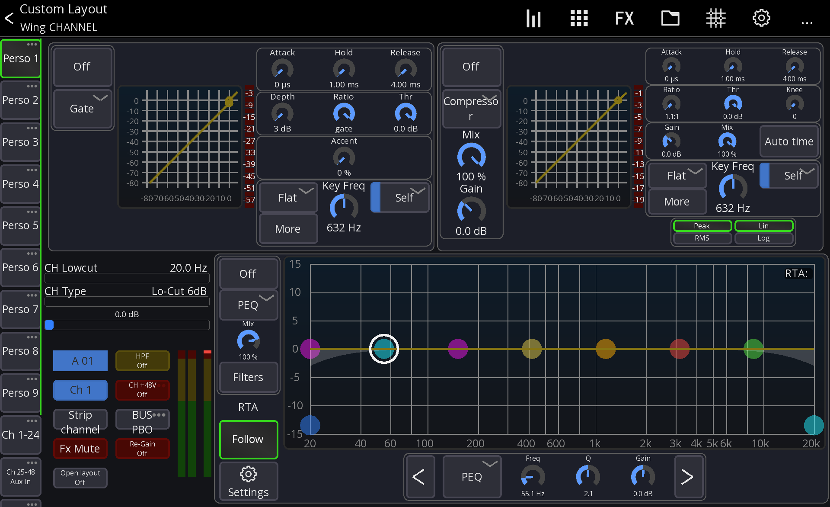This screenshot has height=507, width=830.
Task: Open the settings gear in top bar
Action: pyautogui.click(x=761, y=19)
